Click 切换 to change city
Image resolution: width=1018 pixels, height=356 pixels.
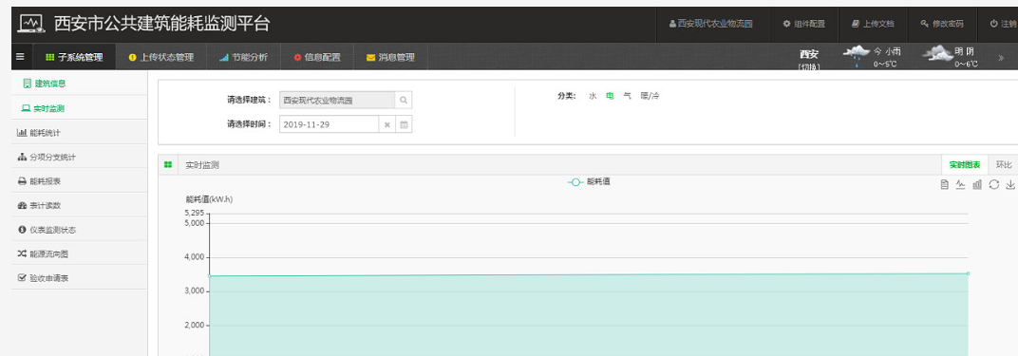coord(808,66)
